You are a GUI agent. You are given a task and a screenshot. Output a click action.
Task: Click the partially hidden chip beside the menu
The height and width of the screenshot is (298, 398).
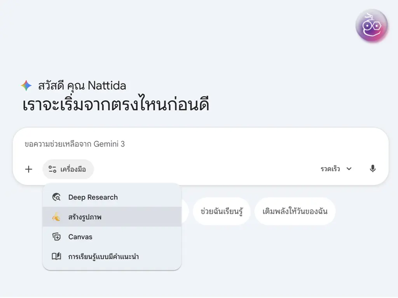(185, 211)
